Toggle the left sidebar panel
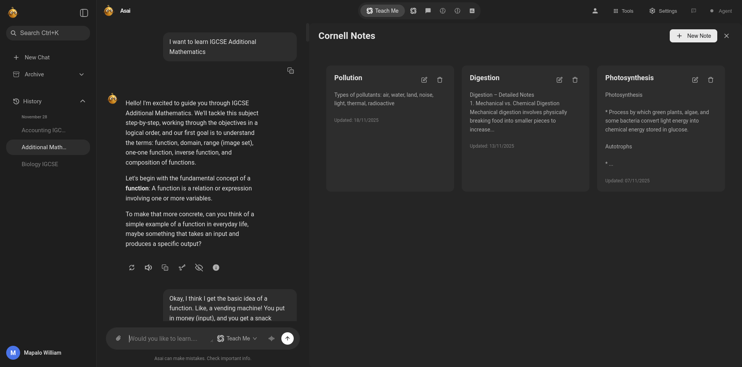The width and height of the screenshot is (742, 367). point(84,13)
